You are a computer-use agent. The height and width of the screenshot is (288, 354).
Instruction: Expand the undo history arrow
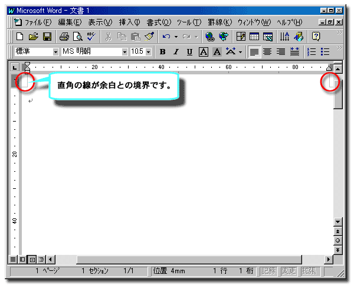coord(176,37)
